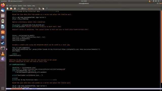Click the Copy toolbar icon
This screenshot has width=162, height=91.
click(39, 9)
